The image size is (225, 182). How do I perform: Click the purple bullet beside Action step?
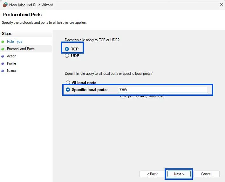[3, 56]
